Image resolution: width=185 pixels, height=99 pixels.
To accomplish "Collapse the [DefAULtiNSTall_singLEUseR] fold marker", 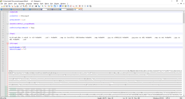I will 8,24.
